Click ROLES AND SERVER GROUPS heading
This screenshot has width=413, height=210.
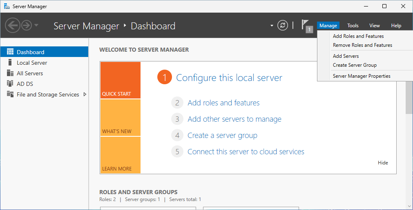click(138, 192)
